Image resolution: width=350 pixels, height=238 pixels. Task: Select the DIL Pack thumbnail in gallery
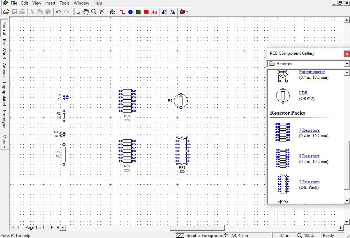coord(283,184)
